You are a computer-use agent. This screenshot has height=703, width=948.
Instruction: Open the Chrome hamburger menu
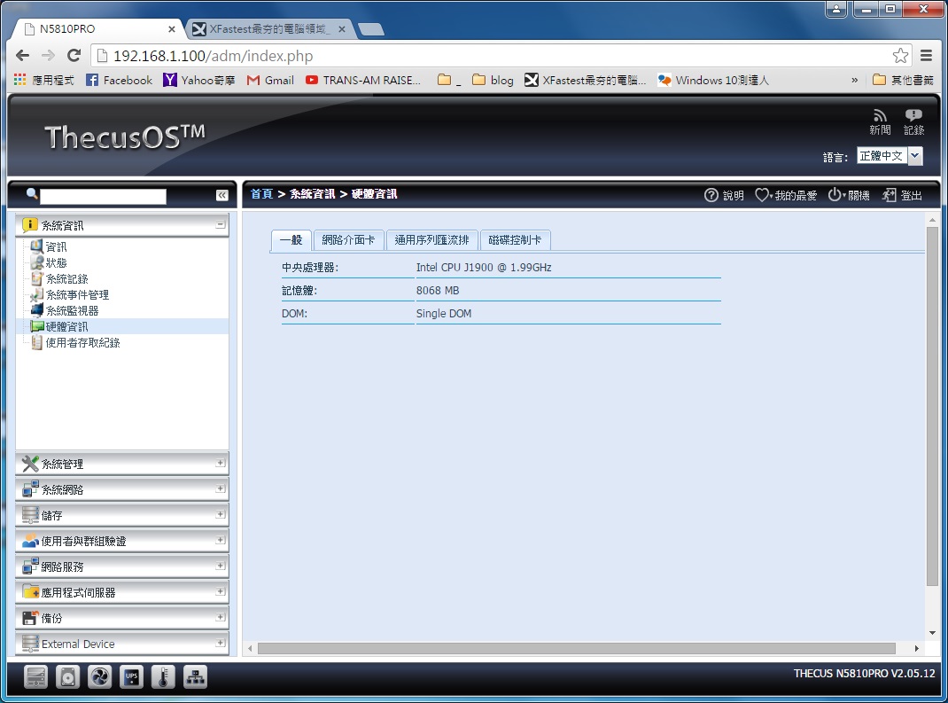tap(926, 56)
